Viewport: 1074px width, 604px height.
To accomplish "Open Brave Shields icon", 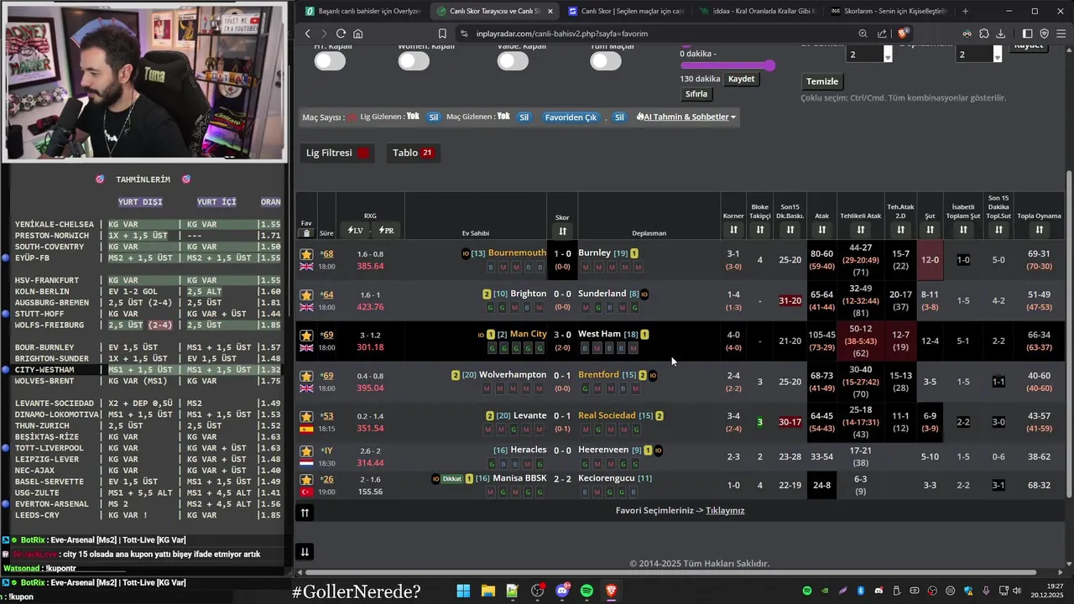I will [x=903, y=34].
